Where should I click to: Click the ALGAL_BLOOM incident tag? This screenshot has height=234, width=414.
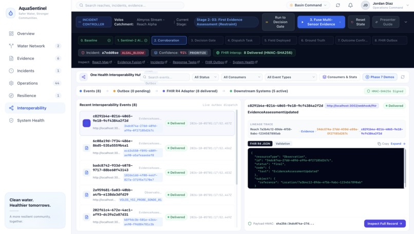click(x=133, y=53)
